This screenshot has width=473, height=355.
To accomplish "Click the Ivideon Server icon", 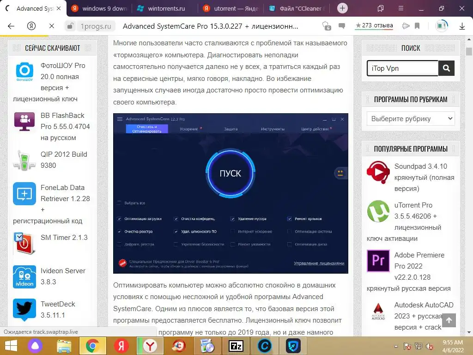I will click(x=24, y=277).
